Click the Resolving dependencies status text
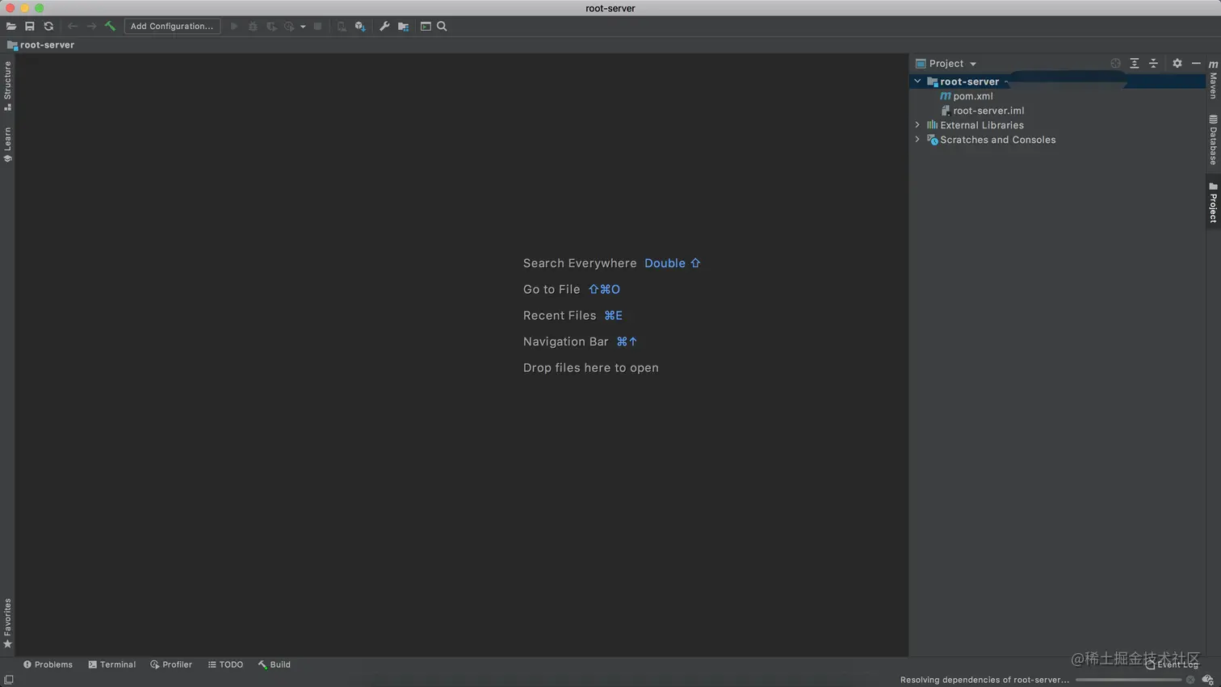This screenshot has width=1221, height=687. [x=984, y=680]
